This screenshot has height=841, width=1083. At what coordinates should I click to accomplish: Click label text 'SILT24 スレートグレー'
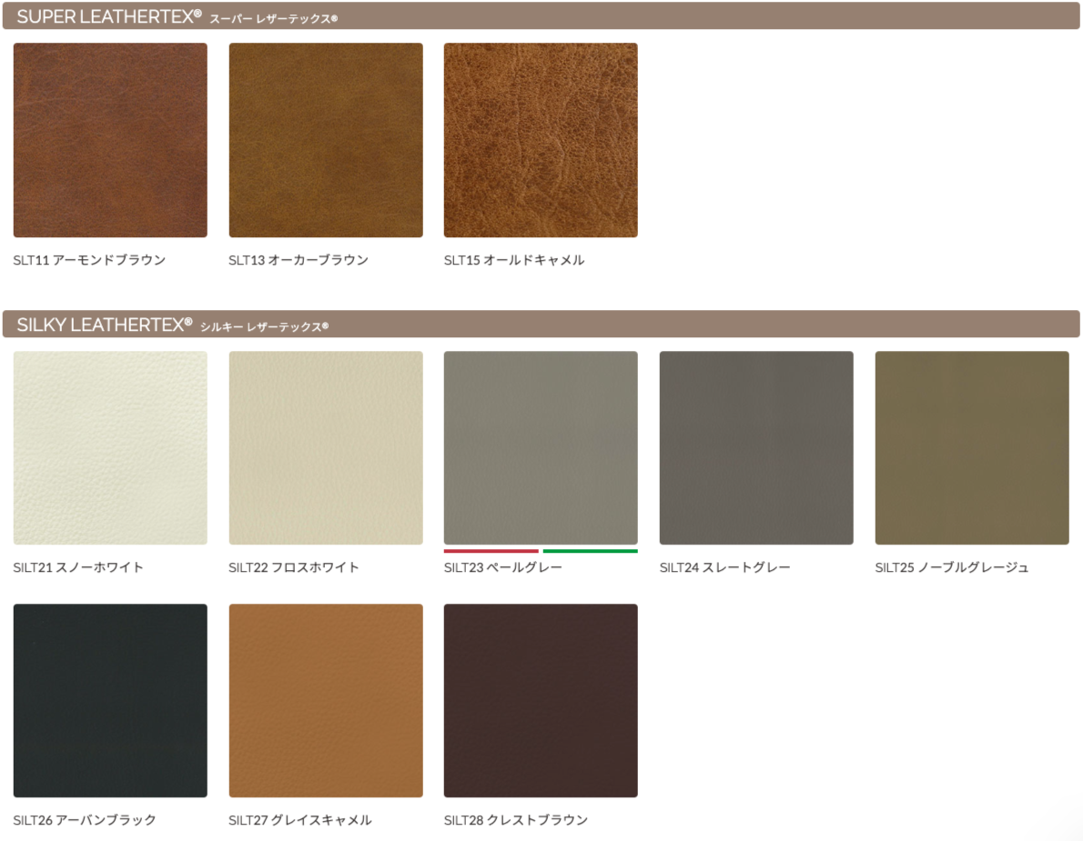tap(724, 567)
